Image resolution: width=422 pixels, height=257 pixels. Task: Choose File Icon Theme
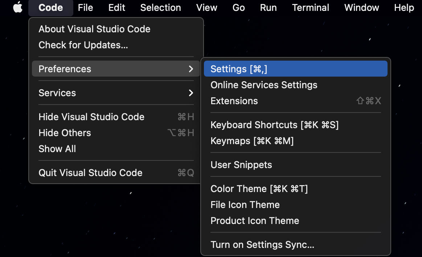coord(295,204)
